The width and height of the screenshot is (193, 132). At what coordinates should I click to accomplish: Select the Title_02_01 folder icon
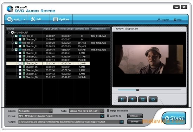click(x=20, y=43)
